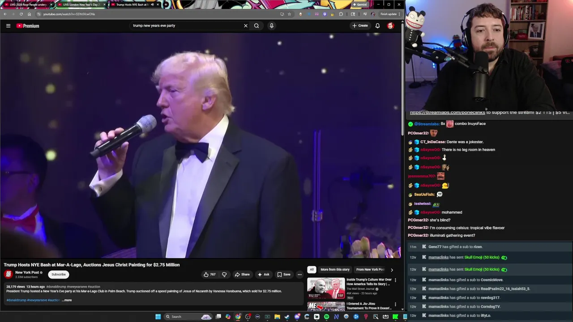Select the All filter chip
Screen dimensions: 573x322
(312, 269)
